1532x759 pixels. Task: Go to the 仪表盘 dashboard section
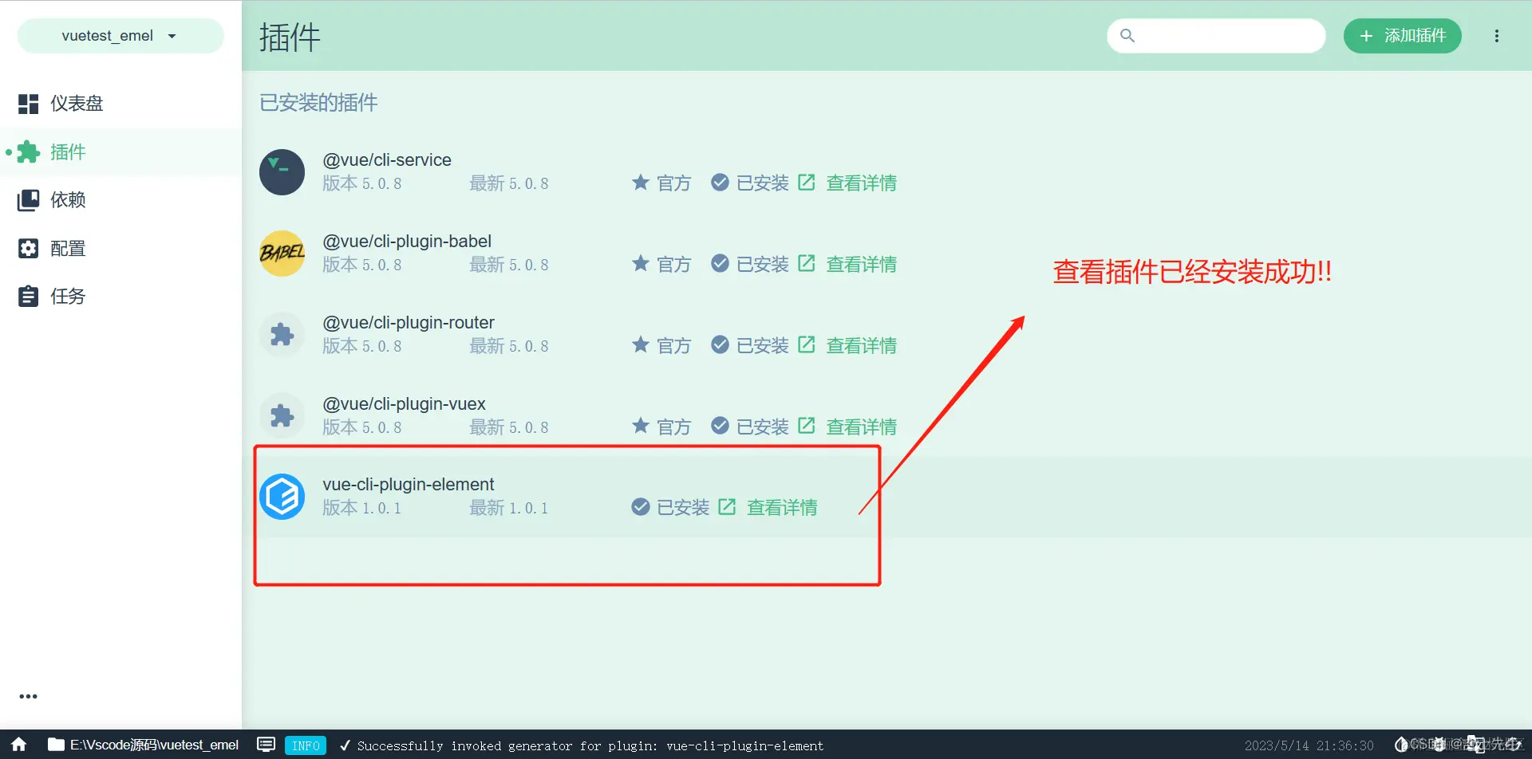(x=77, y=104)
